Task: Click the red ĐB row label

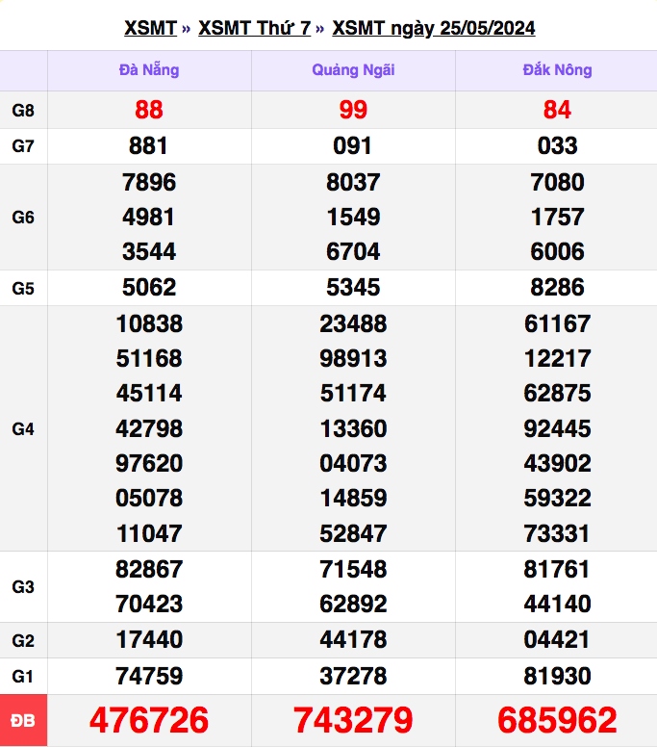Action: tap(23, 720)
